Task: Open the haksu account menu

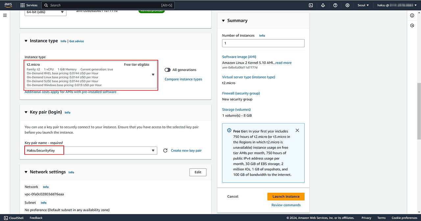Action: tap(395, 5)
